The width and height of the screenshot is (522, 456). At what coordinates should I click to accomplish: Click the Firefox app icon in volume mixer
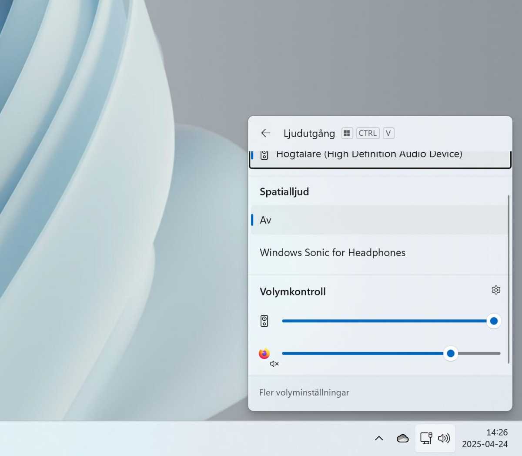264,353
